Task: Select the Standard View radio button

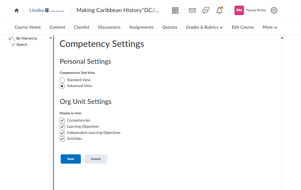Action: [x=62, y=80]
